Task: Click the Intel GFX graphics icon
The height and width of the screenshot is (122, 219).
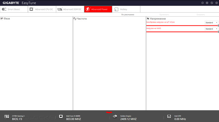Action: tap(169, 116)
